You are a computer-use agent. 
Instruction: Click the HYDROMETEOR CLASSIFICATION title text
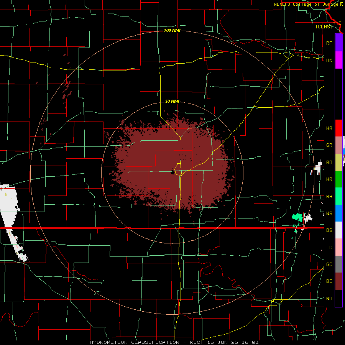pyautogui.click(x=135, y=342)
